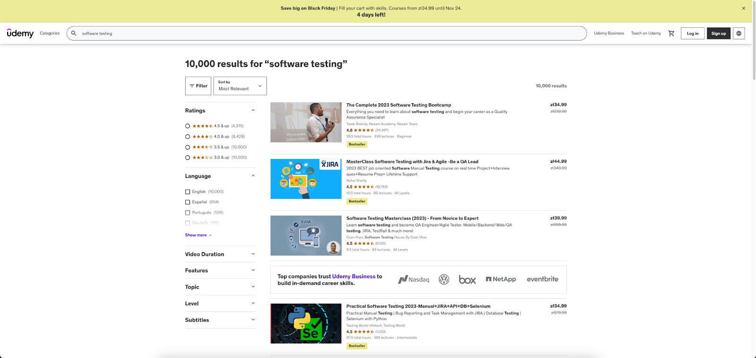Open the shopping cart icon

pyautogui.click(x=671, y=33)
